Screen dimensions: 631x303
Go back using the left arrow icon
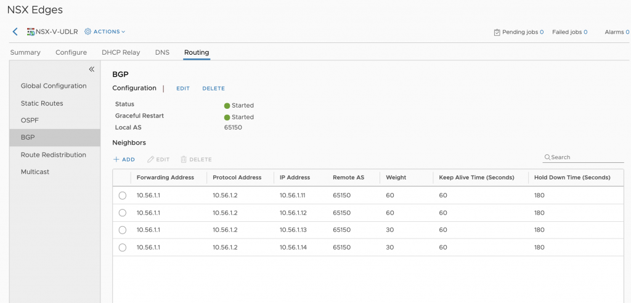15,32
